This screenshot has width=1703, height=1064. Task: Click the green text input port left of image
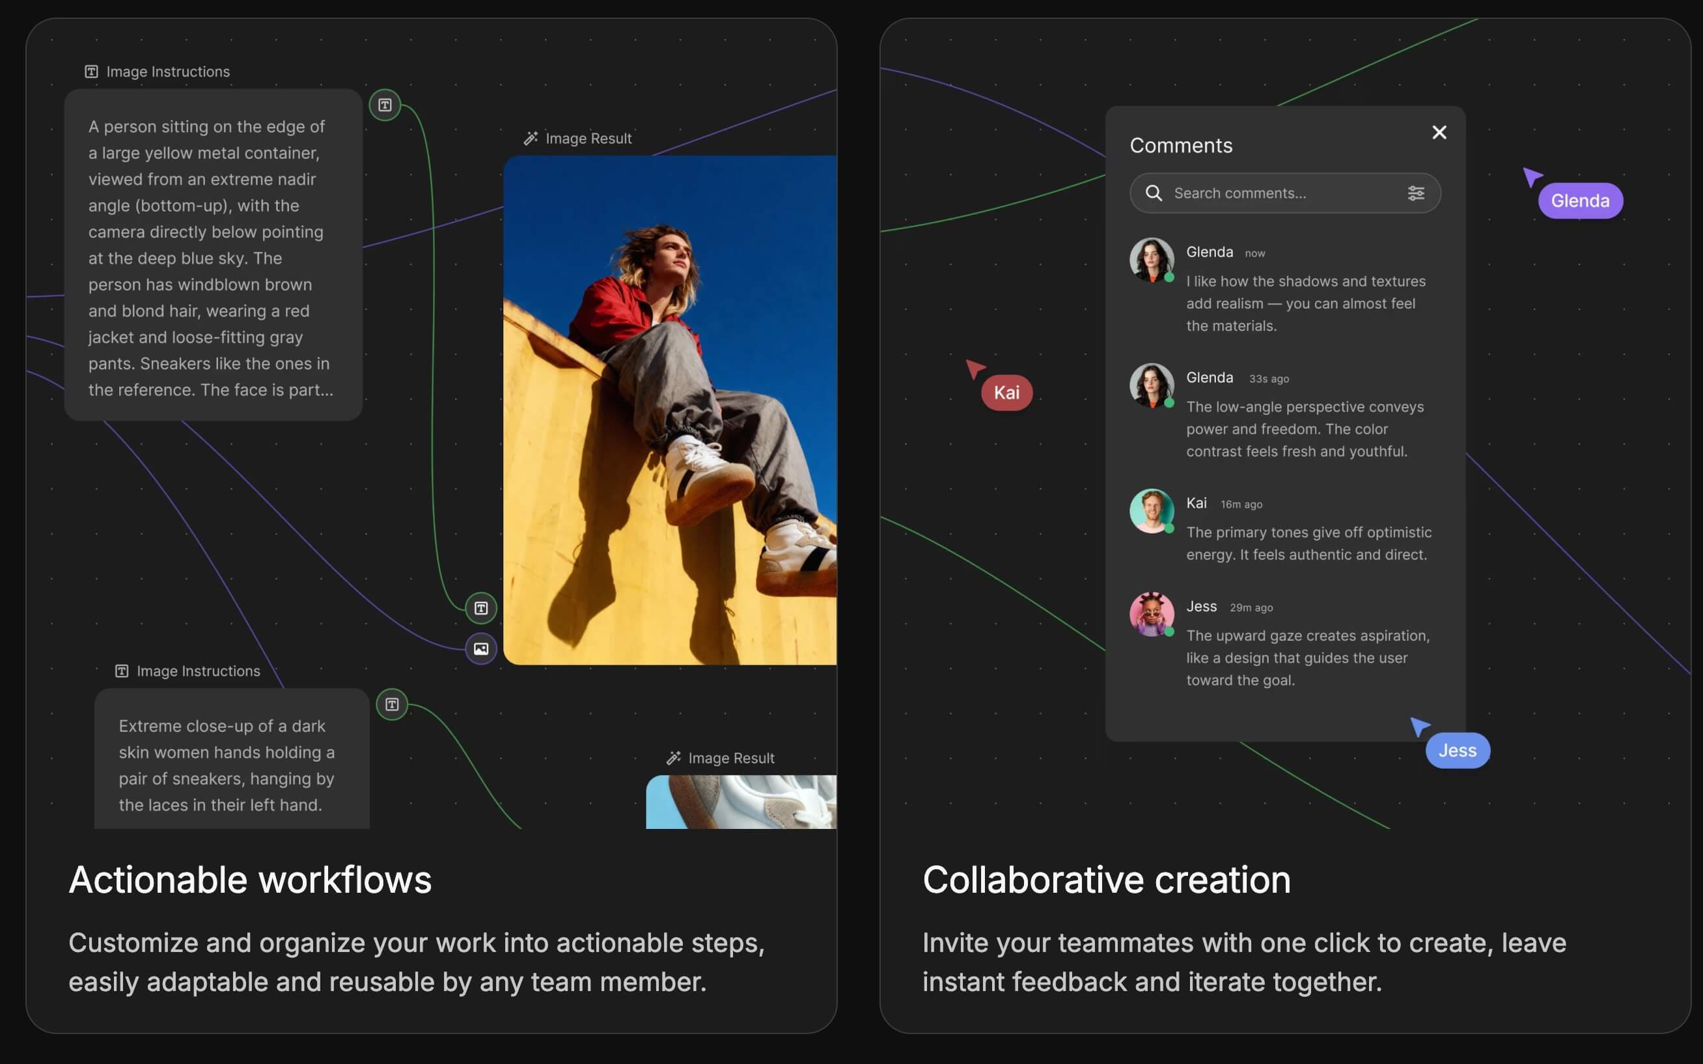pos(481,608)
